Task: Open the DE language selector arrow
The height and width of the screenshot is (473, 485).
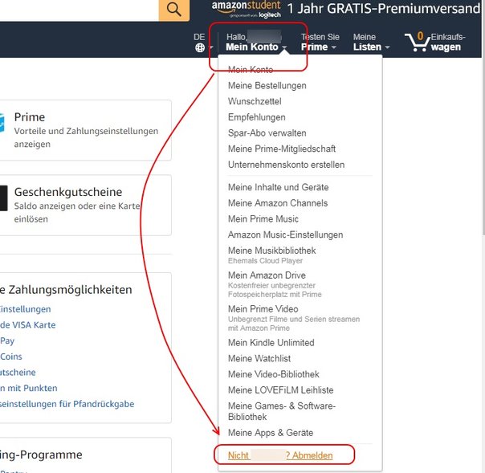Action: pos(211,47)
